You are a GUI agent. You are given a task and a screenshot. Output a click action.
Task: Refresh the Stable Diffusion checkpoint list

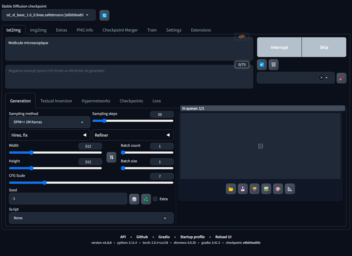tap(104, 15)
